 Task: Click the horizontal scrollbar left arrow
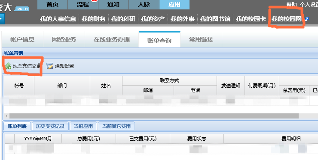(7, 116)
